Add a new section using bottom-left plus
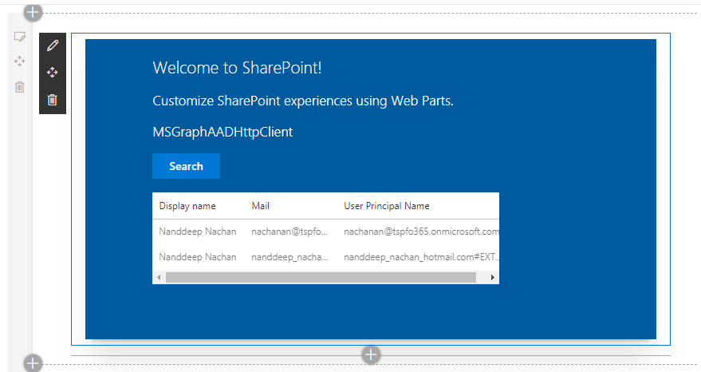The width and height of the screenshot is (701, 372). [x=33, y=363]
